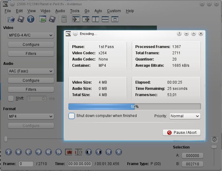The height and width of the screenshot is (171, 222).
Task: Click Save project floppy icon
Action: click(52, 19)
